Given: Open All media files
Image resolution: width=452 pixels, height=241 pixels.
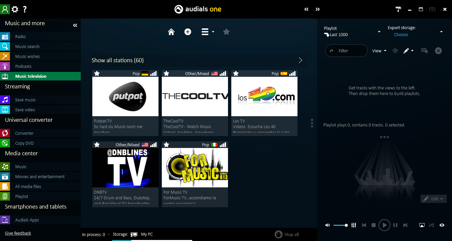Looking at the screenshot, I should point(40,186).
